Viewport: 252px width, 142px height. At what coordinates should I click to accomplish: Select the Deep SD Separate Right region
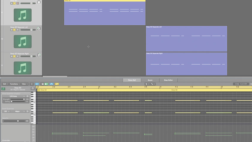click(x=186, y=64)
